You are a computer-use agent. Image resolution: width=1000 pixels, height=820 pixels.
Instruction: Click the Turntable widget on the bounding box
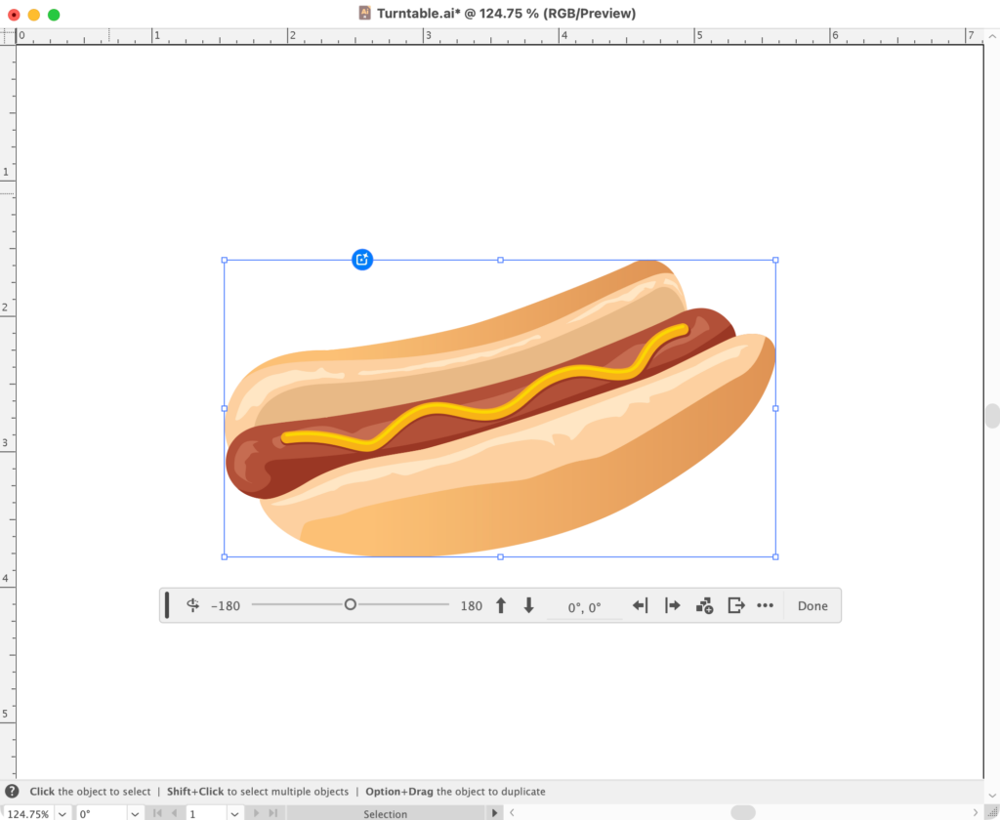coord(362,260)
